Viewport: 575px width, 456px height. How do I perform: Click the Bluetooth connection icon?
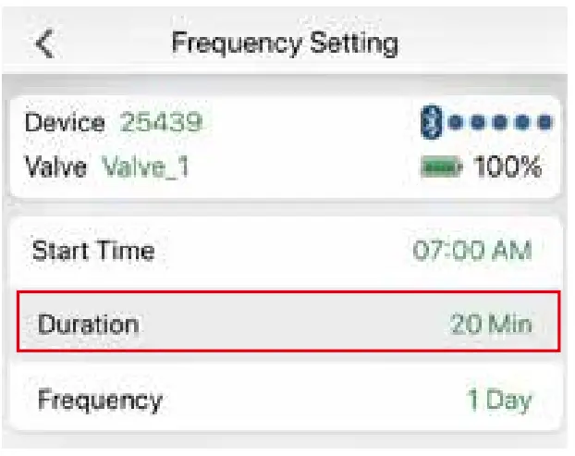pyautogui.click(x=430, y=121)
